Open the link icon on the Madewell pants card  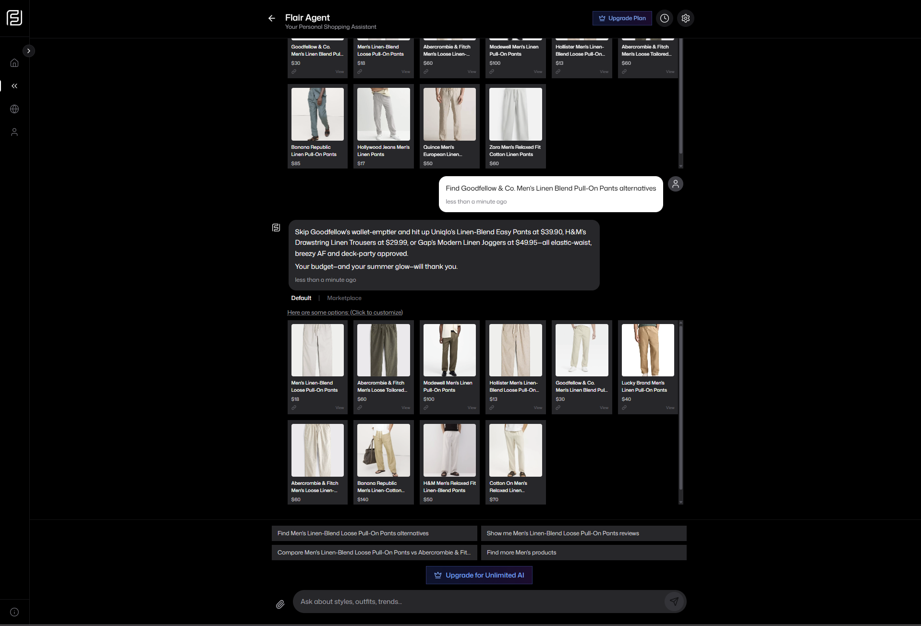point(426,407)
